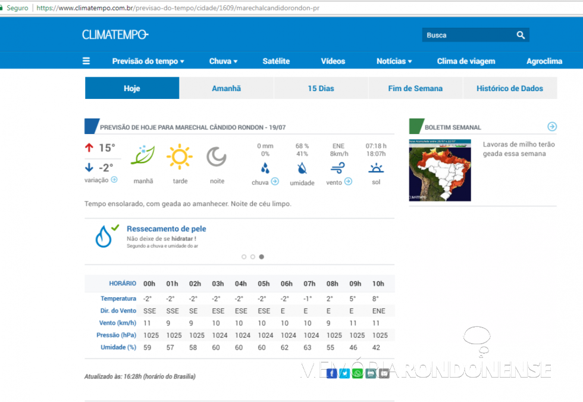Screen dimensions: 583x402
Task: Select the noite moon icon
Action: (x=216, y=157)
